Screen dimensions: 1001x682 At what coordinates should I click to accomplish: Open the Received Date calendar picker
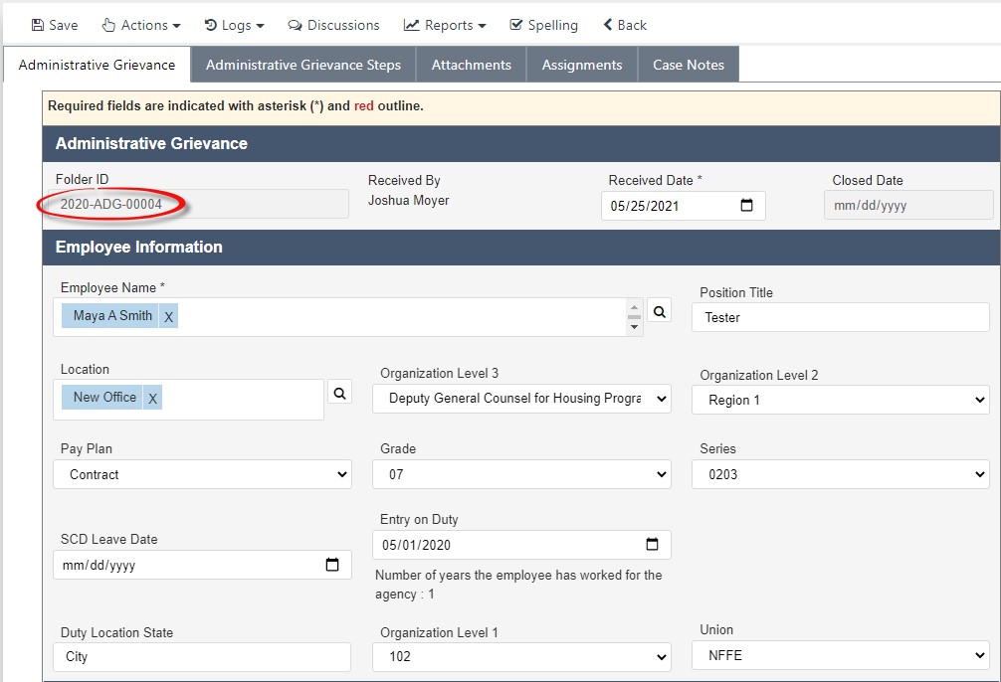pos(746,205)
